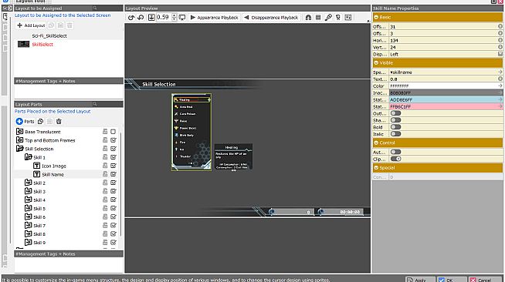Viewport: 505px width, 282px height.
Task: Collapse the Control properties section
Action: [x=376, y=143]
